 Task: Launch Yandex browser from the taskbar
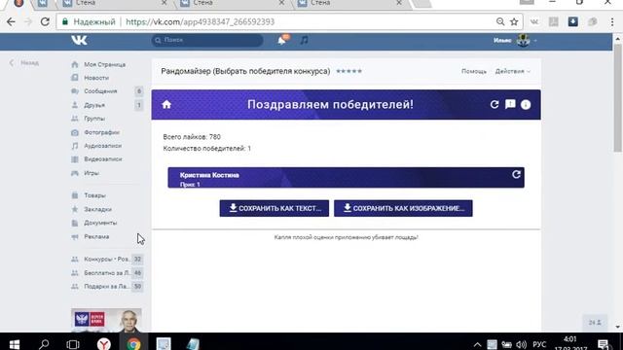coord(104,343)
